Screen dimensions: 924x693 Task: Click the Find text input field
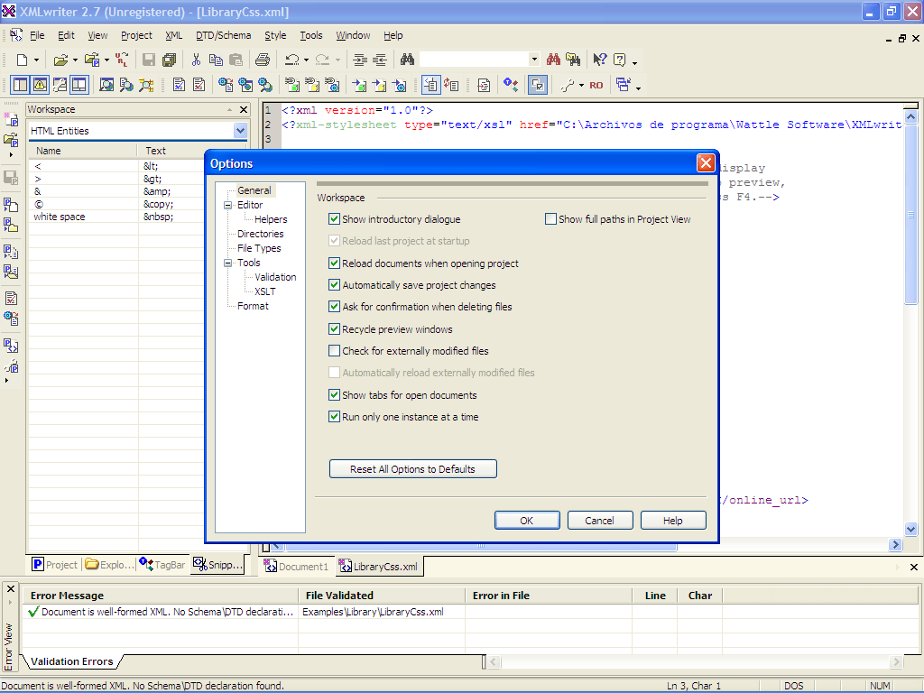coord(474,60)
